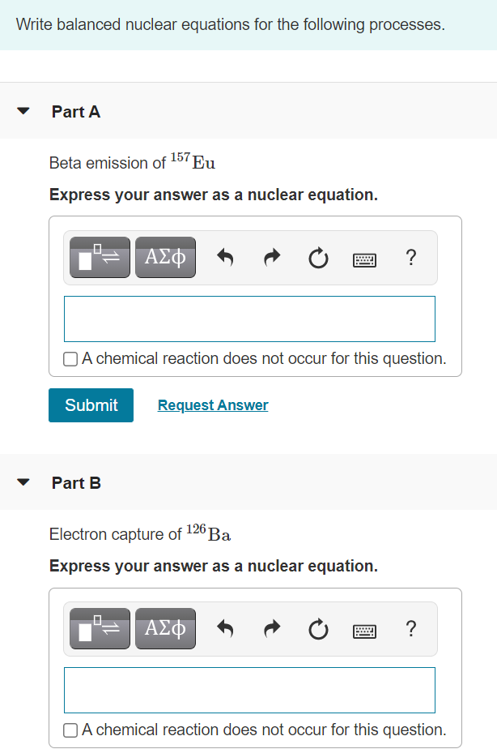Select the nuclide template icon in Part B toolbar
Screen dimensions: 497x749
point(99,629)
